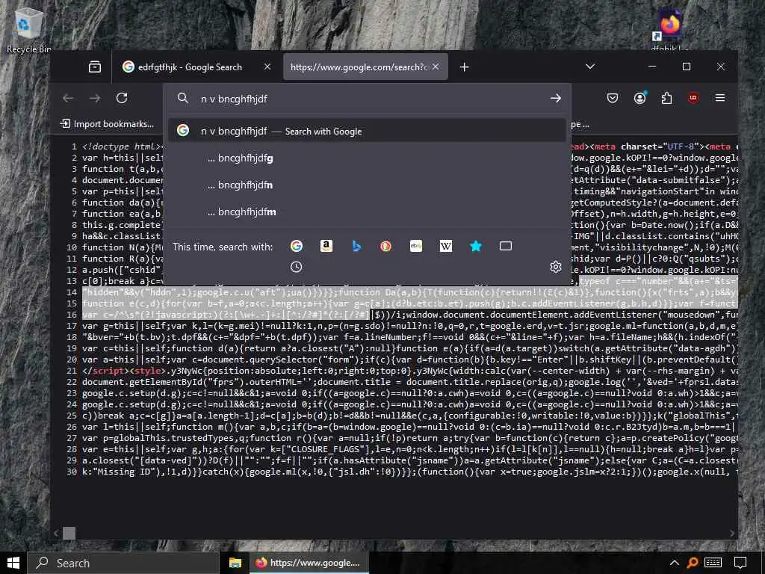
Task: Click source line number 30
Action: [x=72, y=472]
